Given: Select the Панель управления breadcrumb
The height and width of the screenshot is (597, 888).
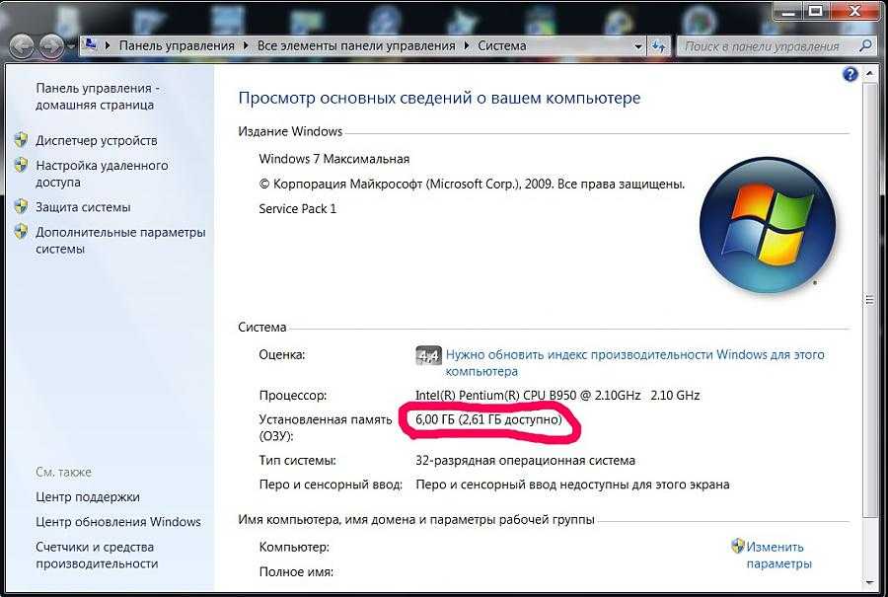Looking at the screenshot, I should (x=177, y=45).
